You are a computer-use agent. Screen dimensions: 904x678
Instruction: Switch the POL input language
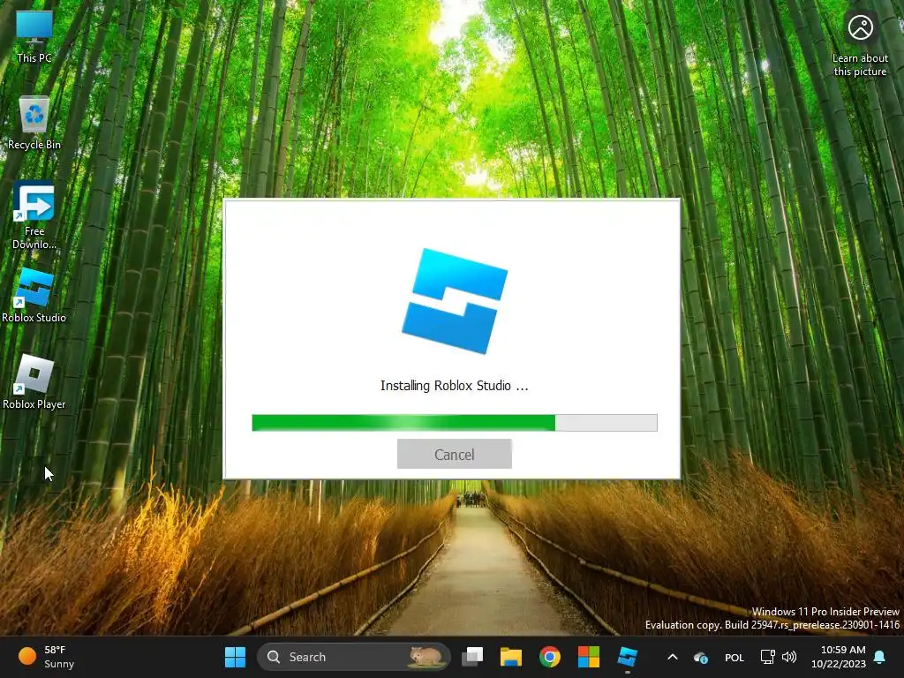[734, 657]
